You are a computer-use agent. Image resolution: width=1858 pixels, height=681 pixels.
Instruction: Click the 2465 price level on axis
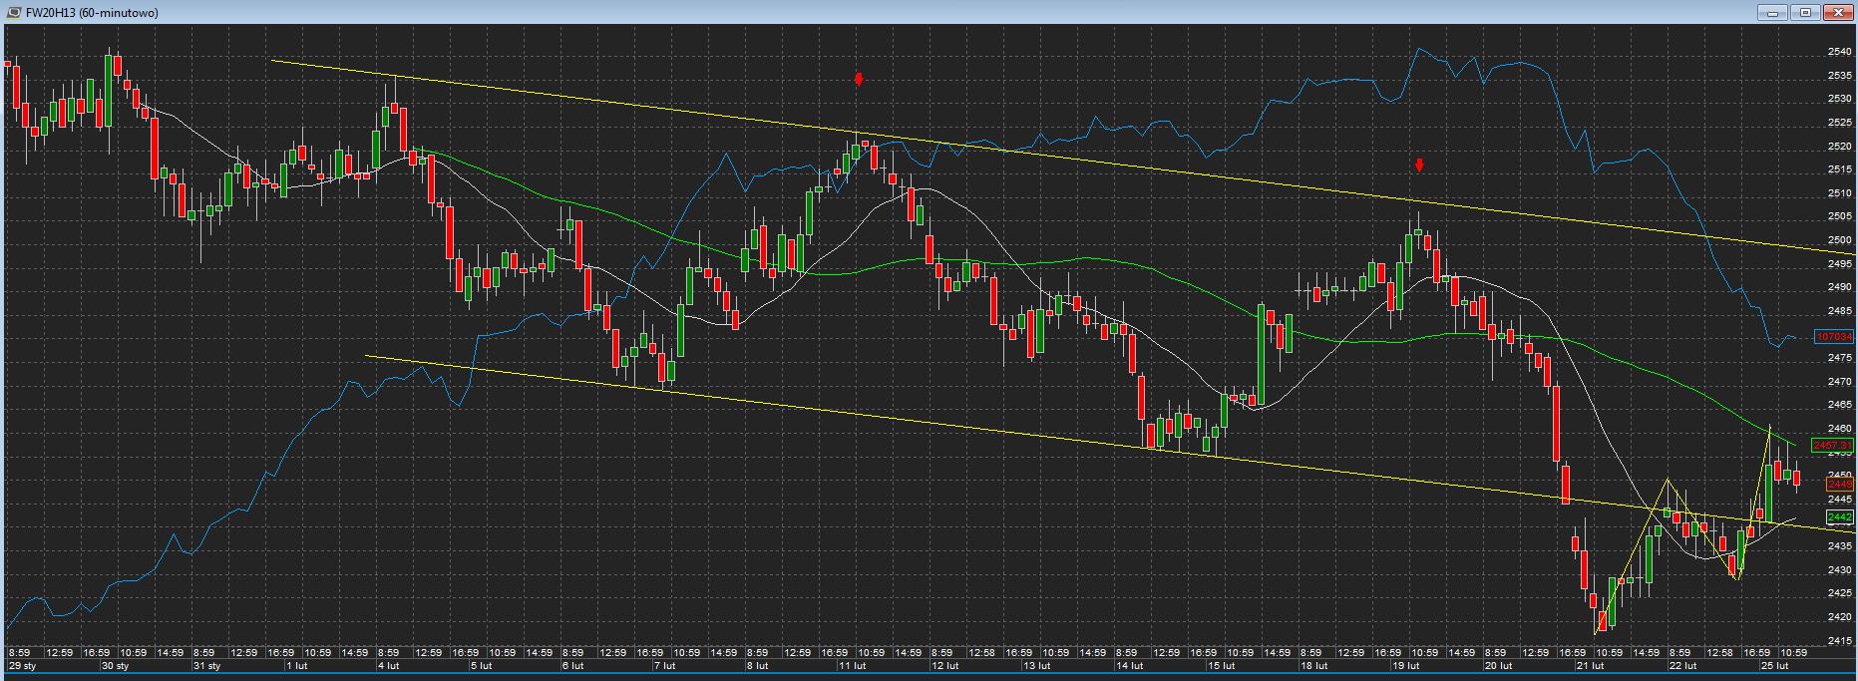1840,405
